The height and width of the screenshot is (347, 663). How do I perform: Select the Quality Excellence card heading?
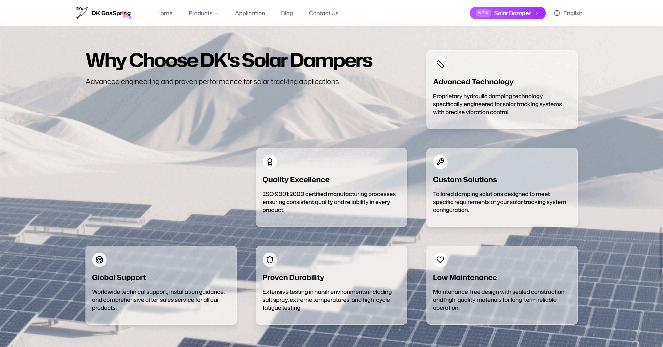296,180
